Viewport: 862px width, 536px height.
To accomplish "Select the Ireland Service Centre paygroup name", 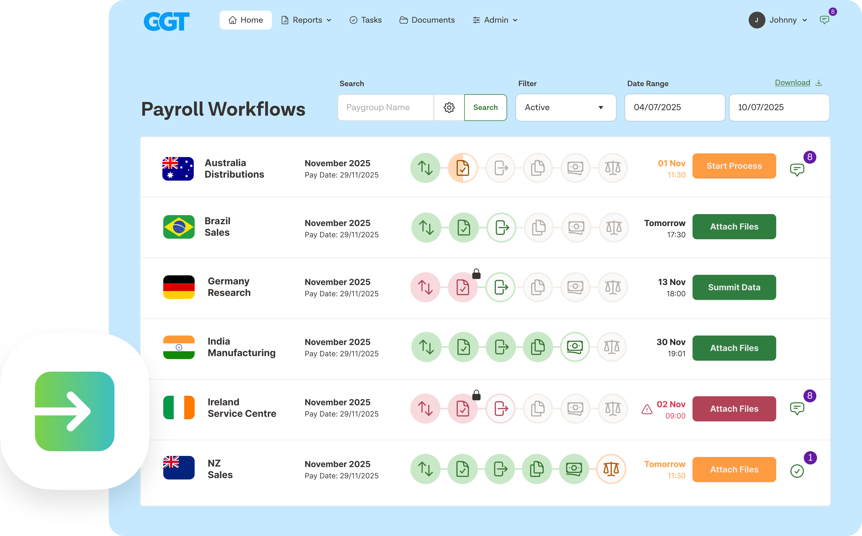I will [x=242, y=408].
